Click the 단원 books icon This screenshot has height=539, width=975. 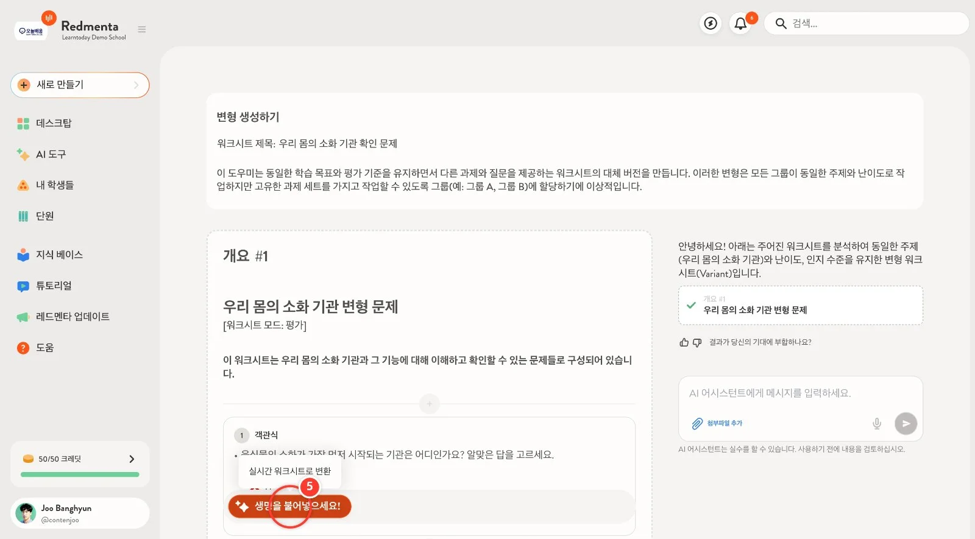coord(23,216)
